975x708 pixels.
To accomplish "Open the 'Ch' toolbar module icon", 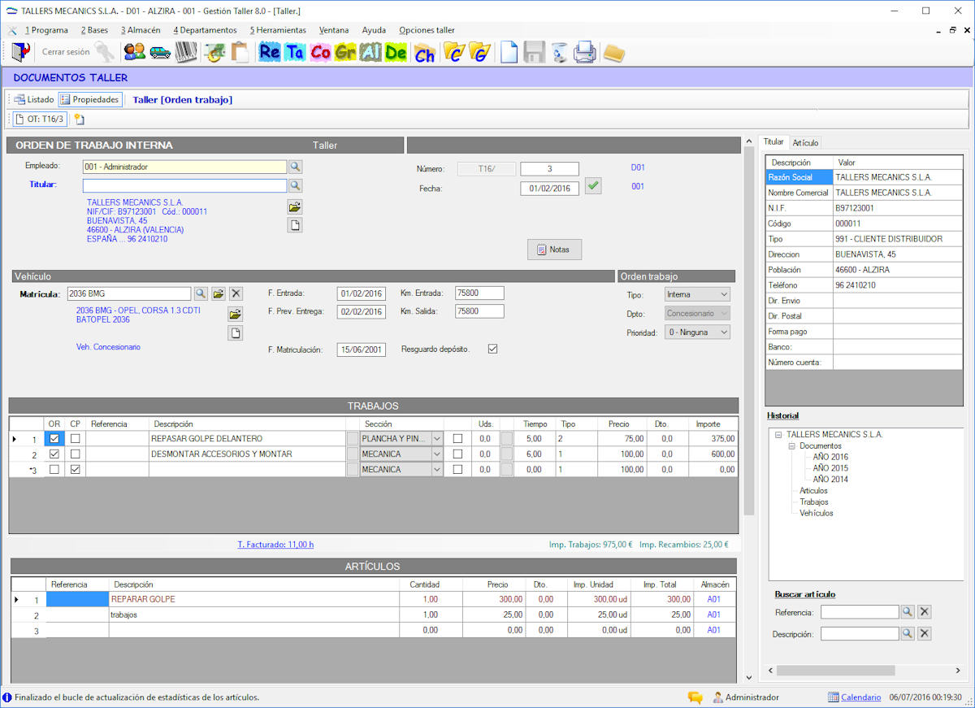I will pyautogui.click(x=424, y=54).
